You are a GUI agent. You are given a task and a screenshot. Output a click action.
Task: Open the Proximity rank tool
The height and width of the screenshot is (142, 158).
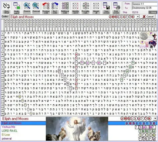click(86, 6)
